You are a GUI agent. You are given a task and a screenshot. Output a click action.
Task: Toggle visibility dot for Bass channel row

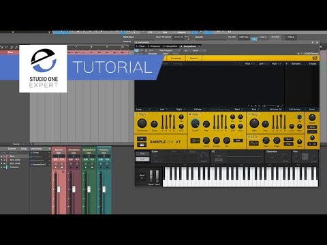(2, 157)
